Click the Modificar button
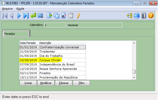Image resolution: width=158 pixels, height=100 pixels. (x=46, y=83)
